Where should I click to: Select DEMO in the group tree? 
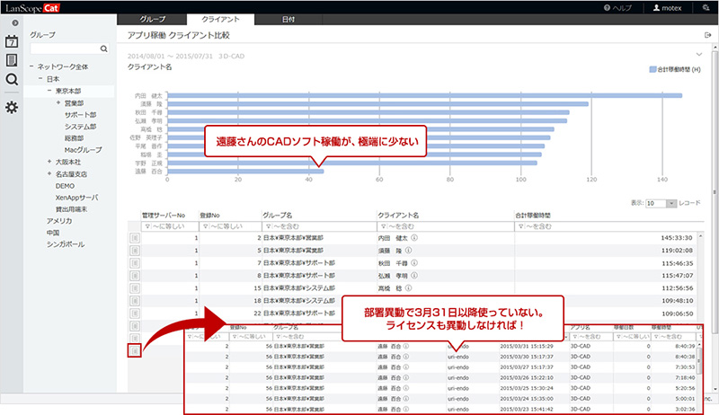point(65,186)
